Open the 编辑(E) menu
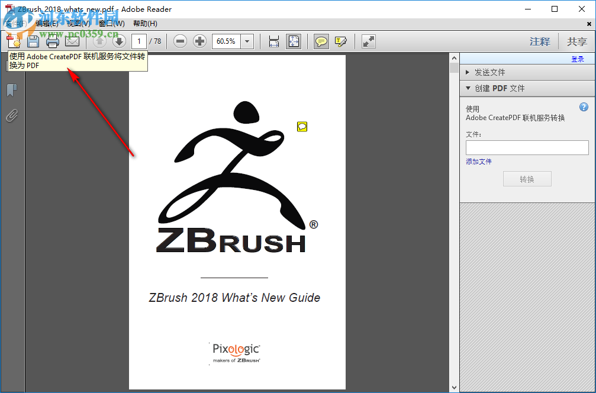The height and width of the screenshot is (393, 596). click(x=47, y=24)
